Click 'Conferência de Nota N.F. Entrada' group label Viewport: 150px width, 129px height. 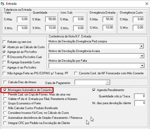(70, 36)
